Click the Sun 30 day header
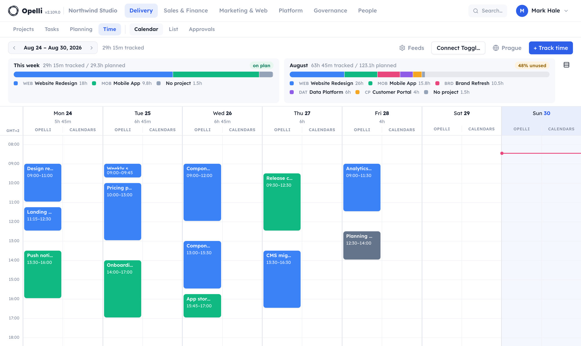Screen dimensions: 581x346 [541, 113]
